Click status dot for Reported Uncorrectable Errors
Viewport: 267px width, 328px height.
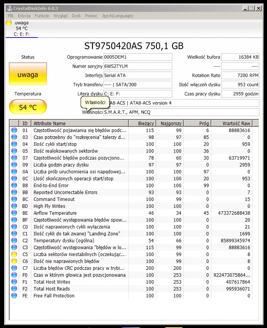(x=14, y=193)
